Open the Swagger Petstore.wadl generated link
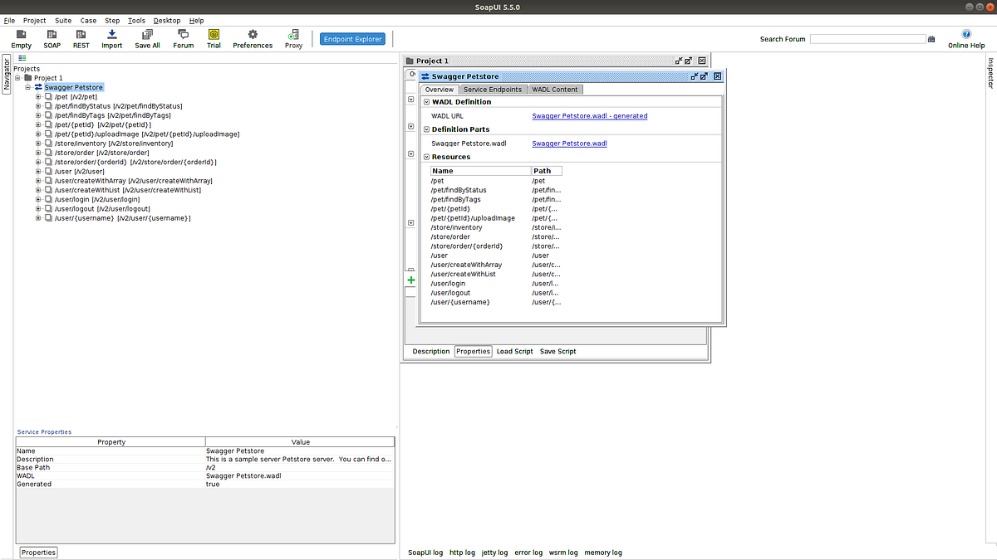Screen dimensions: 997x560 pos(589,115)
